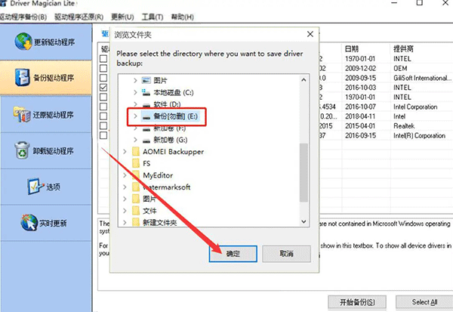The height and width of the screenshot is (312, 453).
Task: Open the 帮助(H) menu
Action: (182, 17)
